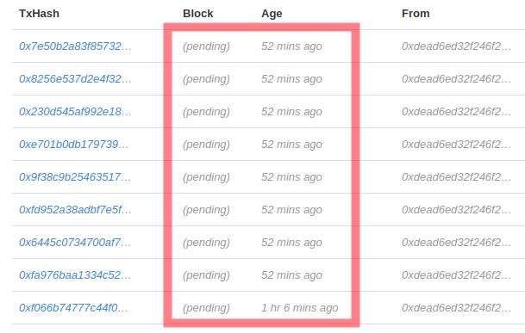Click the TxHash column header
Viewport: 525px width, 333px height.
39,14
